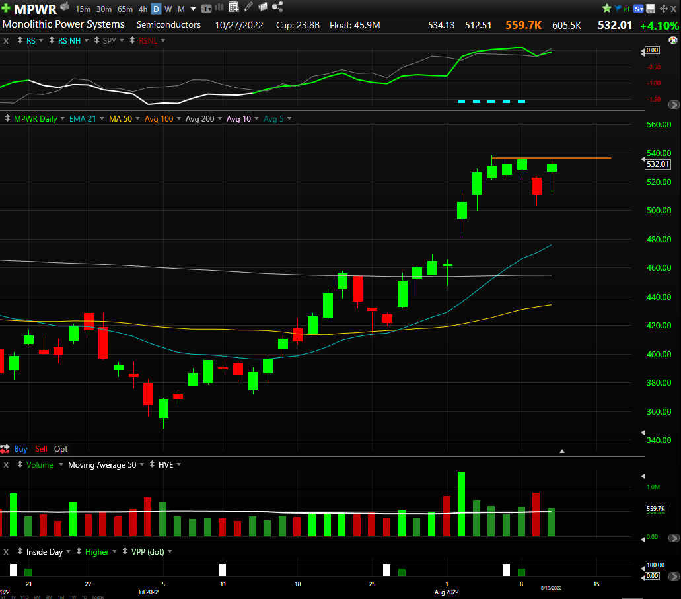The height and width of the screenshot is (599, 681).
Task: Click the reorder arrows next to SPY
Action: click(x=96, y=40)
